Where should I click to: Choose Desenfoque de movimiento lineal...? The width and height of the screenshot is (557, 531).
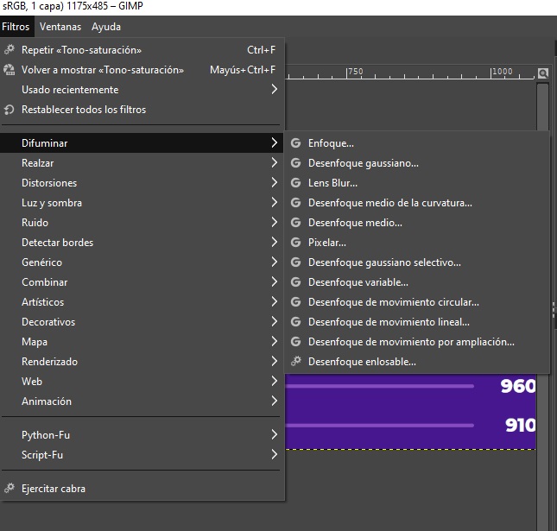click(x=417, y=322)
